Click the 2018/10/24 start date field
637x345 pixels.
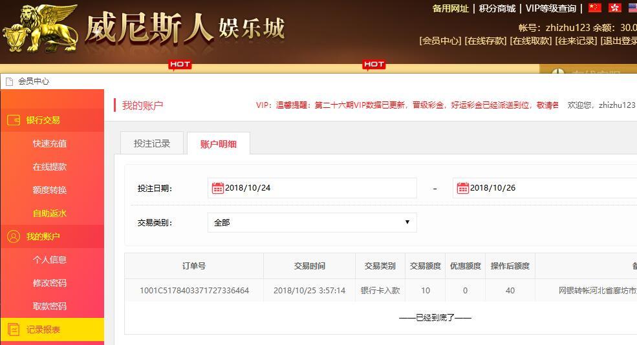click(x=312, y=188)
